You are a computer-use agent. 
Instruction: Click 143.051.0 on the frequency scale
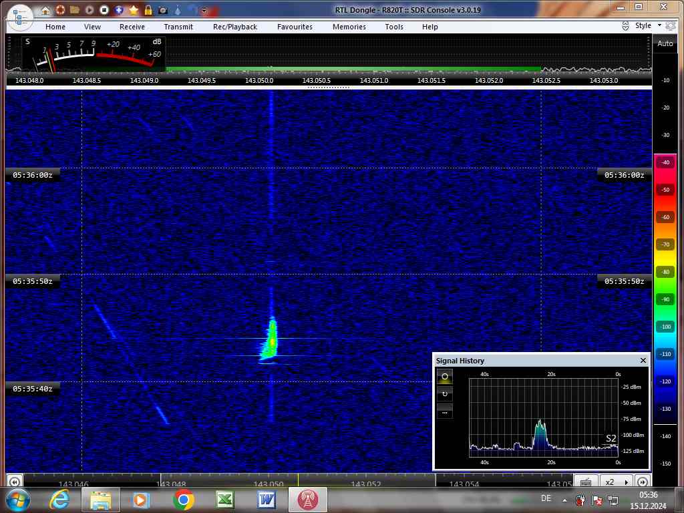click(374, 80)
